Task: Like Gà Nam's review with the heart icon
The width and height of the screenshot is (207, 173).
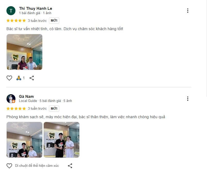Action: [9, 166]
